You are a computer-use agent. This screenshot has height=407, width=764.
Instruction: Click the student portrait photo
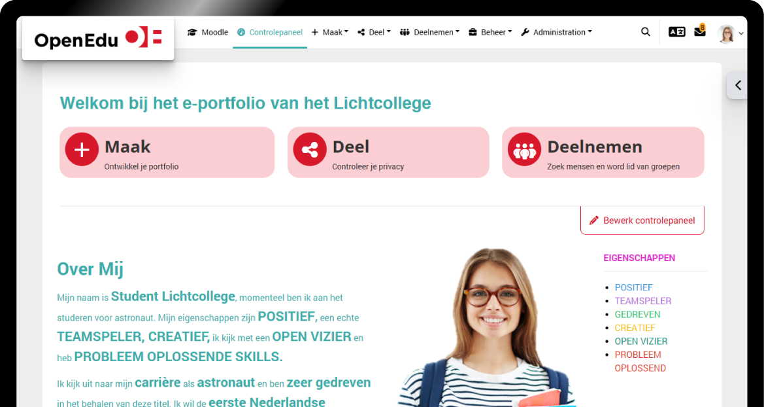point(488,327)
